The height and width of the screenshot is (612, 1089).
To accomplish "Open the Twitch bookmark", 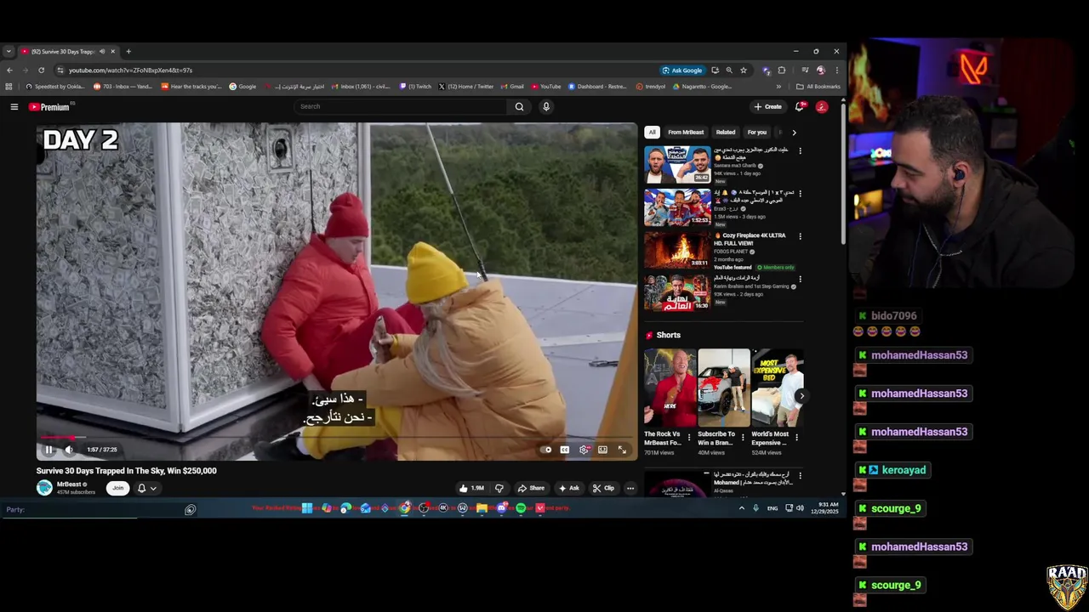I will [415, 86].
